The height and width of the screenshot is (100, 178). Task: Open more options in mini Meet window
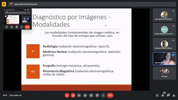pos(22,27)
